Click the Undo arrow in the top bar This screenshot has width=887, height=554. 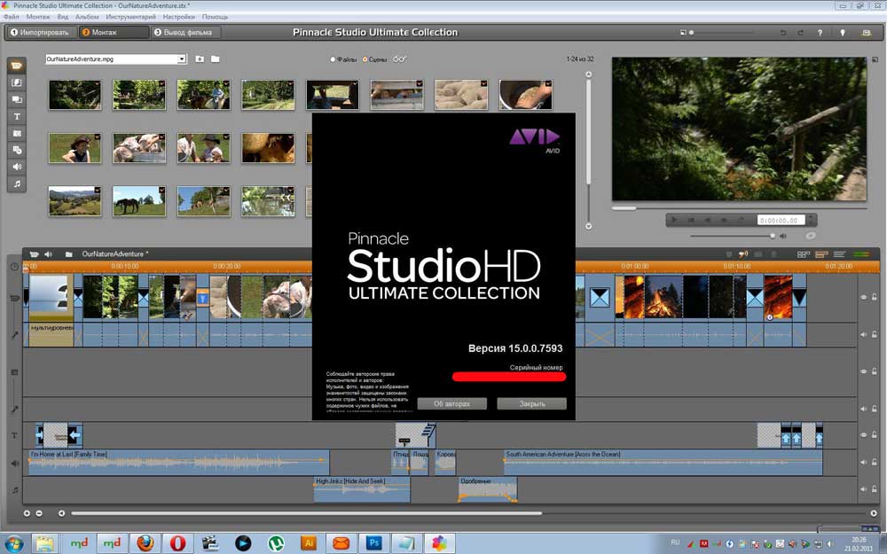tap(782, 33)
